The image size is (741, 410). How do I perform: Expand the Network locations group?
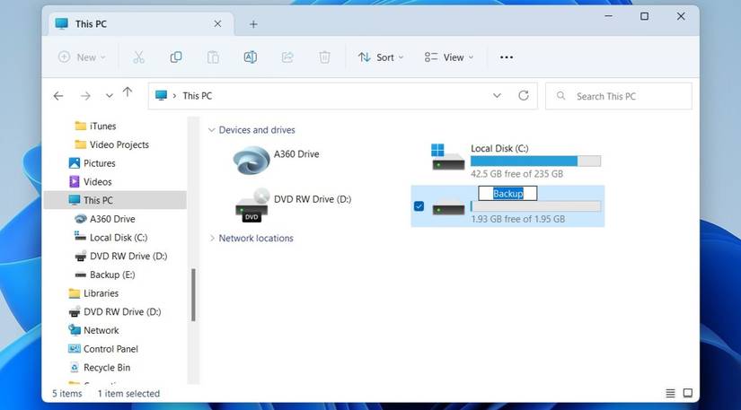tap(212, 239)
